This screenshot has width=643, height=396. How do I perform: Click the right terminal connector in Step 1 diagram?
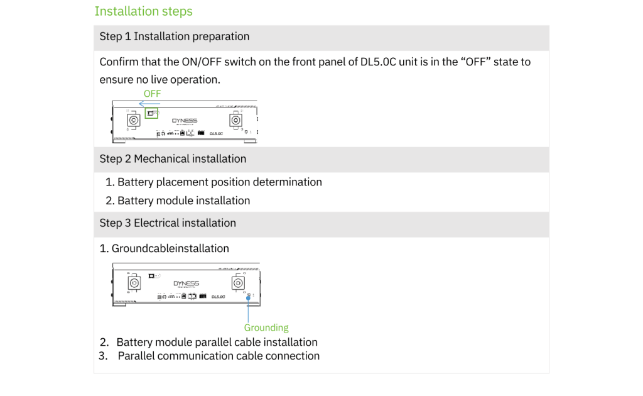235,119
